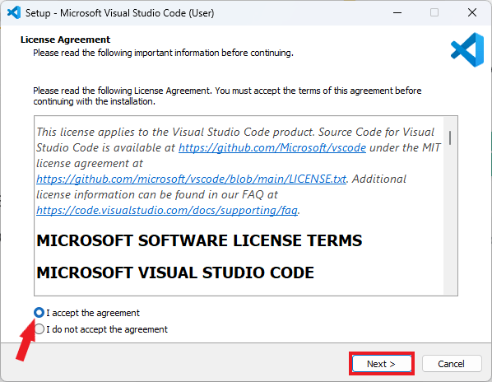Click the empty scrollbar track below thumb
492x382 pixels.
pos(450,220)
